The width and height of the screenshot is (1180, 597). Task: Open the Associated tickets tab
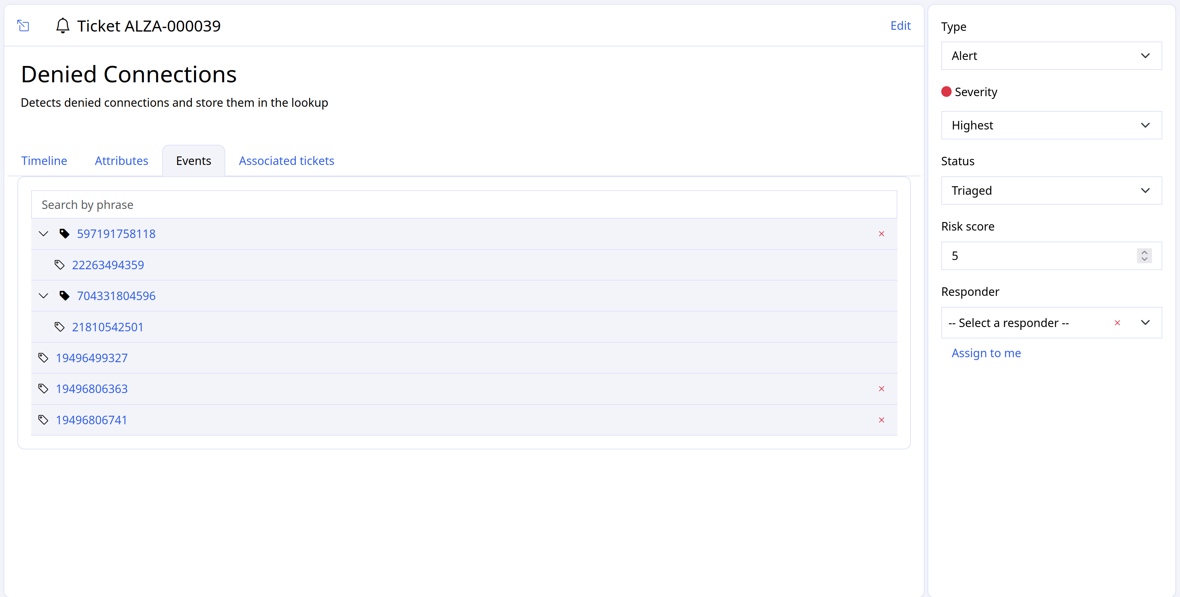[x=286, y=161]
